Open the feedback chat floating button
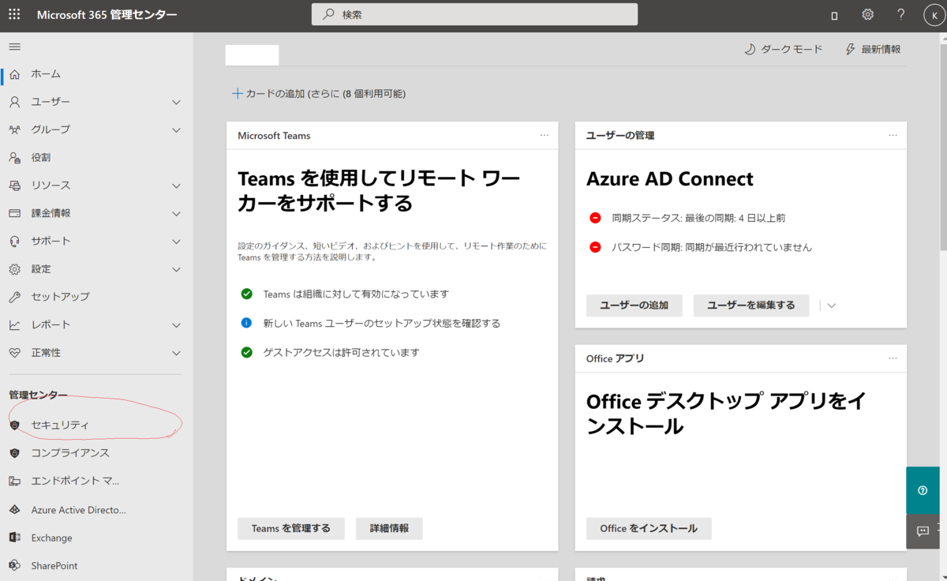Viewport: 947px width, 581px height. pos(923,531)
